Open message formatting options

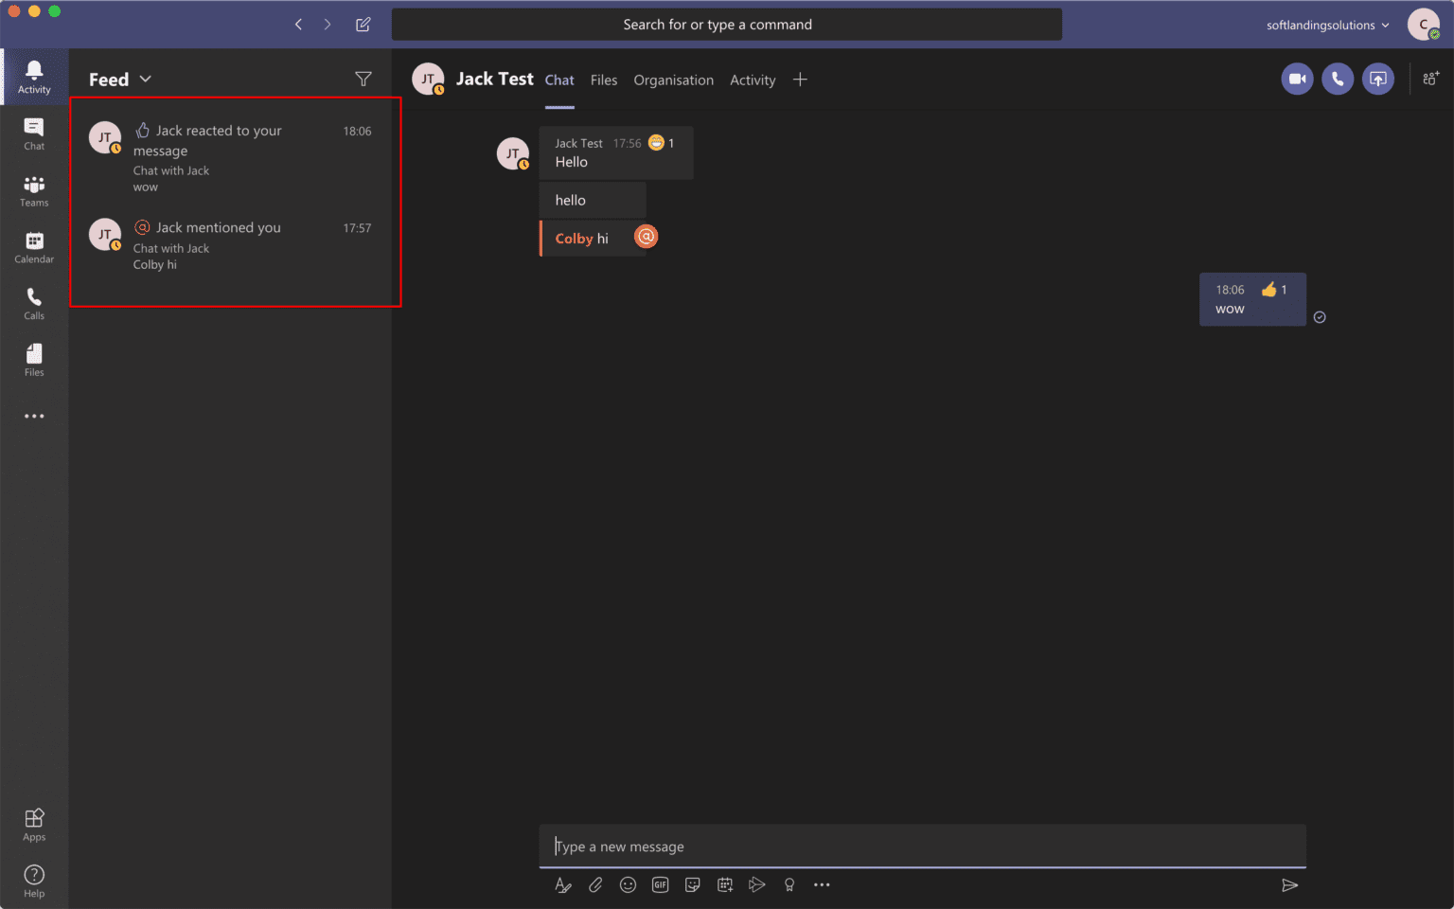[x=563, y=884]
